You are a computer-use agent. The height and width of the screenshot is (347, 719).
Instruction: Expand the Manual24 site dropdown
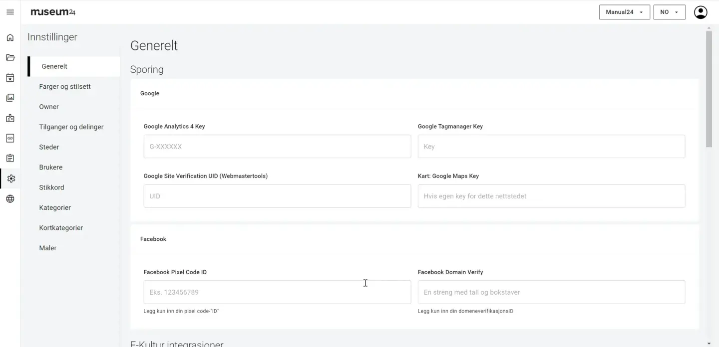(x=624, y=12)
